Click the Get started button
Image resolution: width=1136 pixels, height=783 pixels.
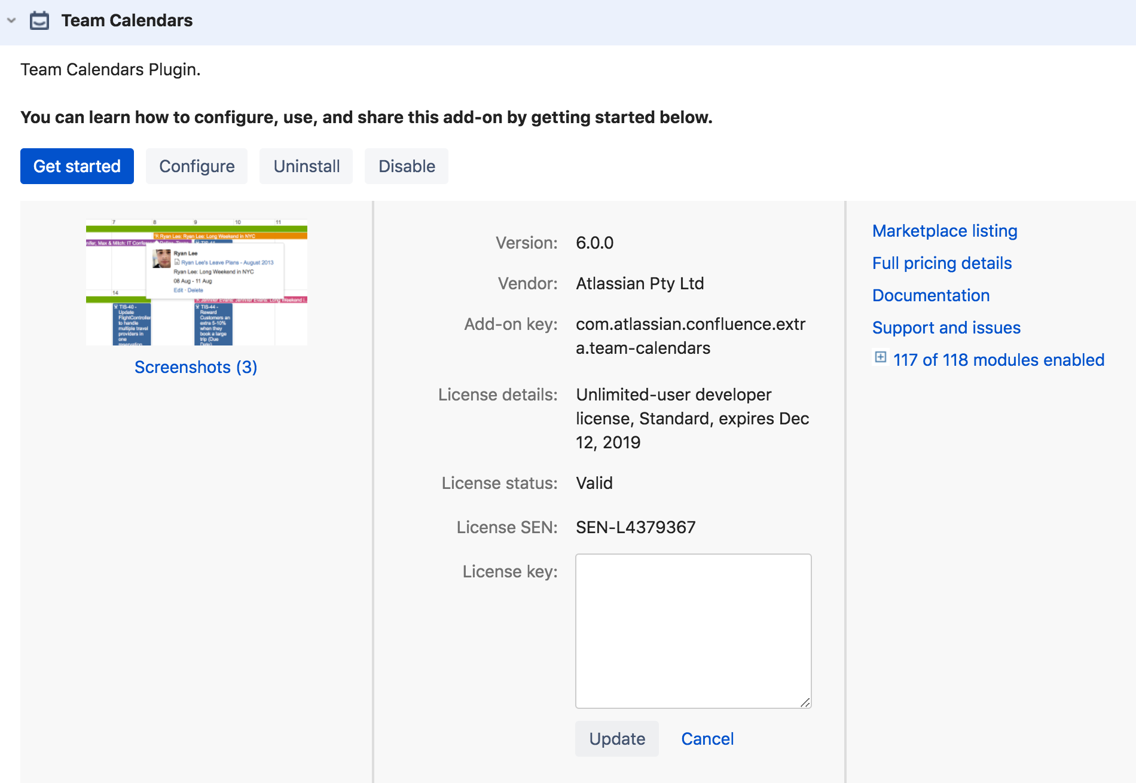coord(77,166)
